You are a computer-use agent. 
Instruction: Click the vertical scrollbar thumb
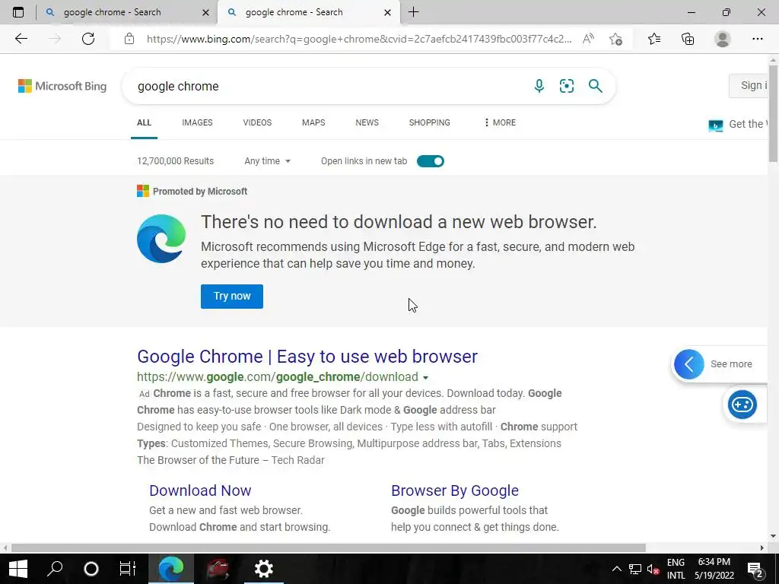point(773,113)
